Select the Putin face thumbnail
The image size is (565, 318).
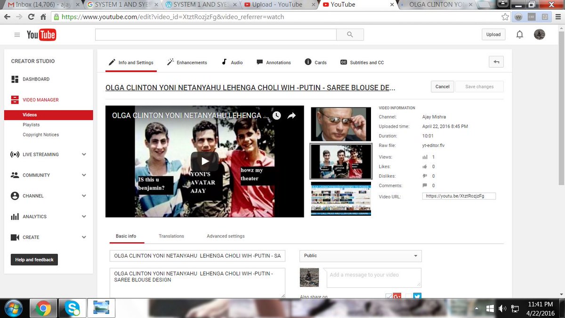point(341,124)
